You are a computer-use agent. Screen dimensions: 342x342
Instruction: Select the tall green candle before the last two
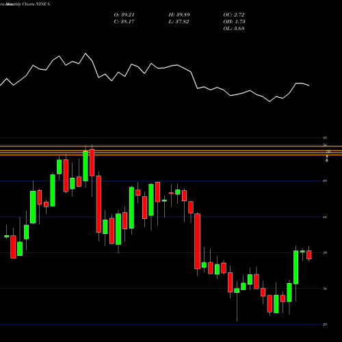(x=295, y=267)
